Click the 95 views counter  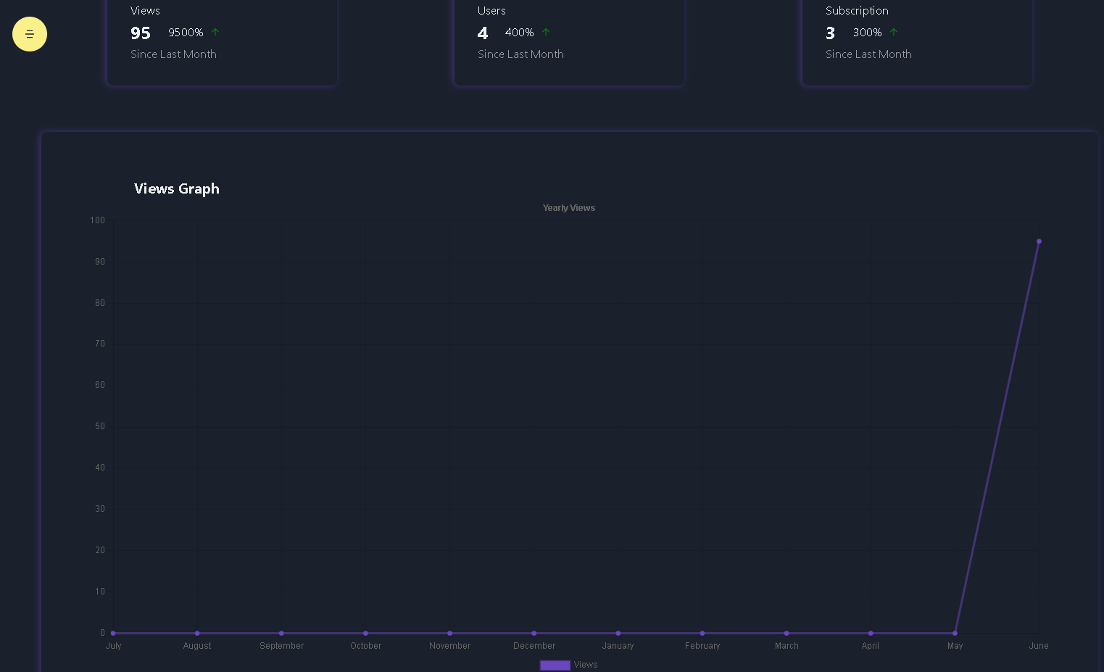pyautogui.click(x=140, y=33)
